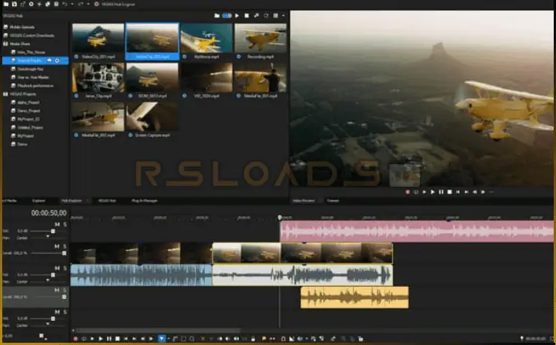Play selected media in the Hub toolbar
Screen dimensions: 556x345
click(237, 16)
